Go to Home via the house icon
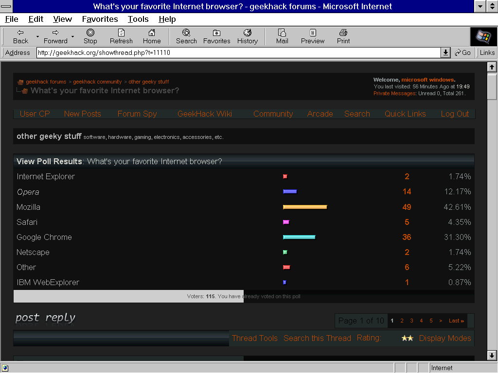498x373 pixels. (x=152, y=33)
